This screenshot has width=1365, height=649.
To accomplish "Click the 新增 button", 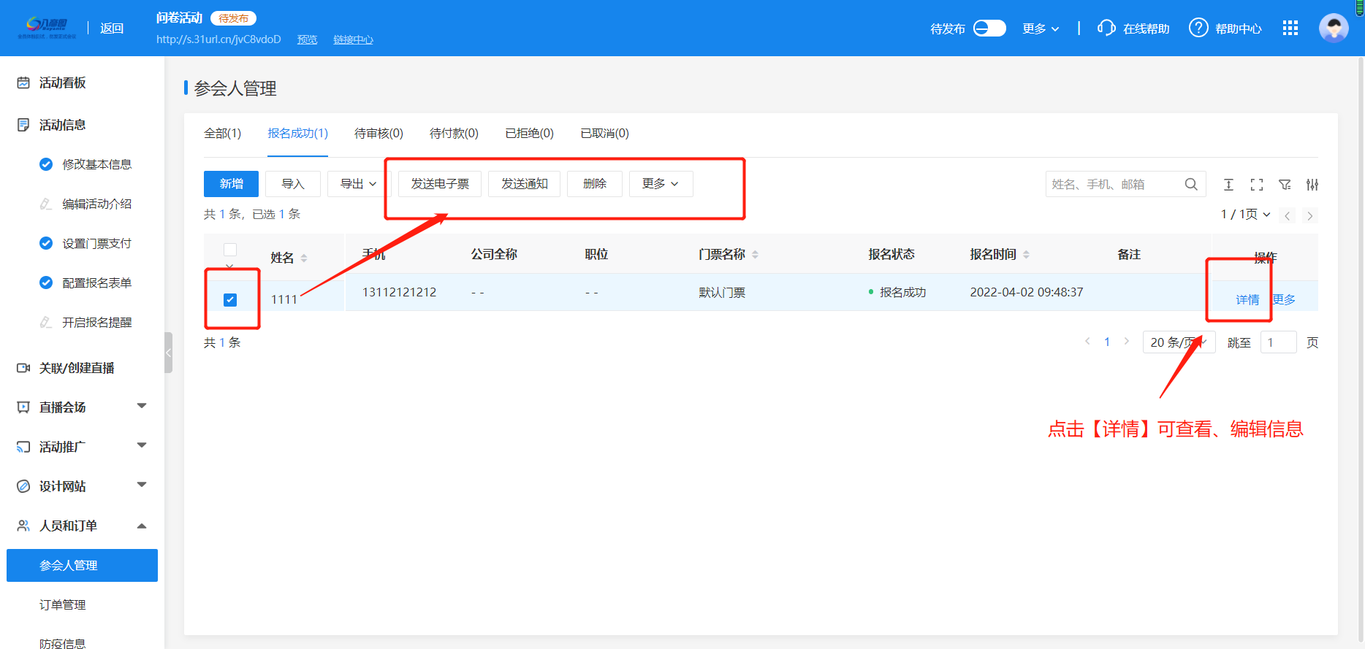I will 231,184.
